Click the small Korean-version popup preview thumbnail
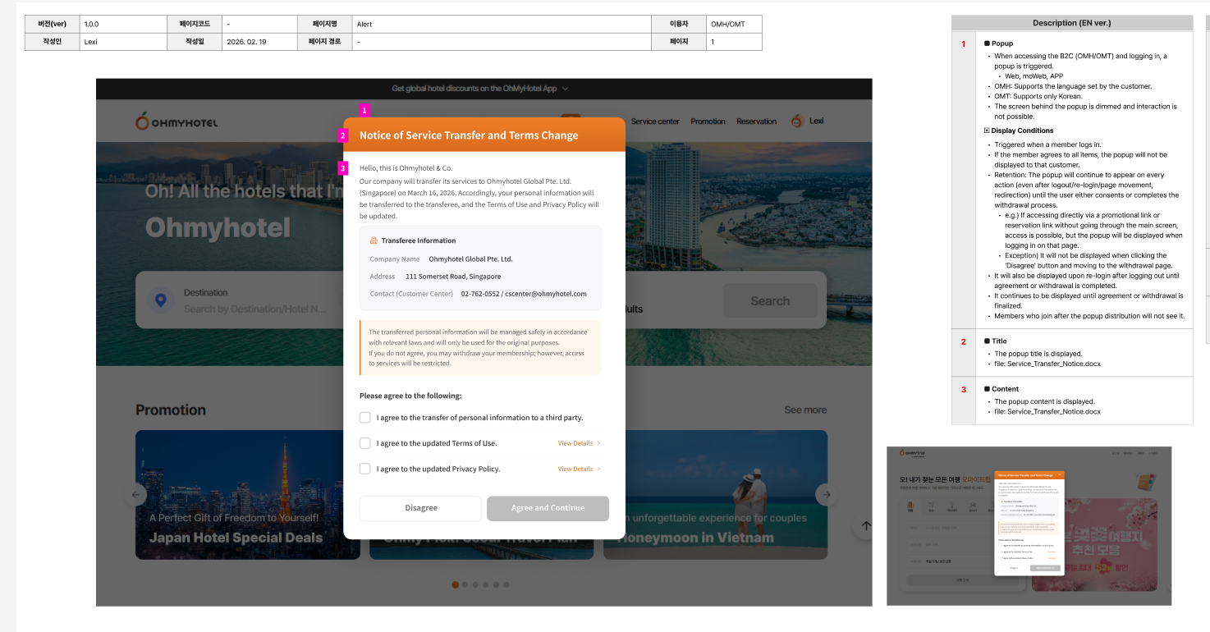Screen dimensions: 1210x632 pyautogui.click(x=1029, y=526)
